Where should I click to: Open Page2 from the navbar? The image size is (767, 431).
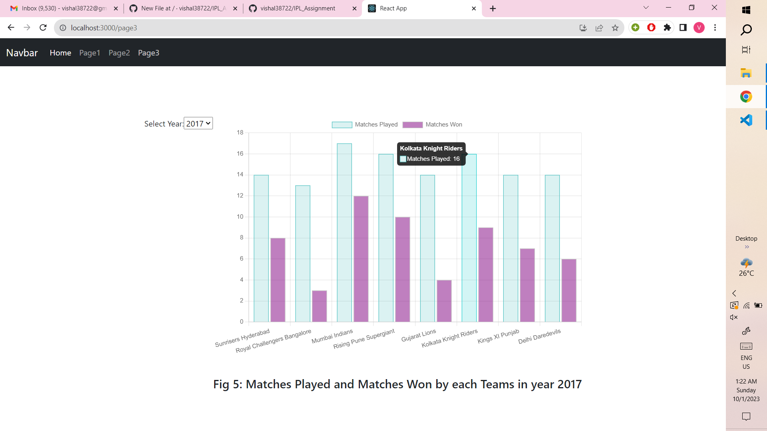pos(119,53)
